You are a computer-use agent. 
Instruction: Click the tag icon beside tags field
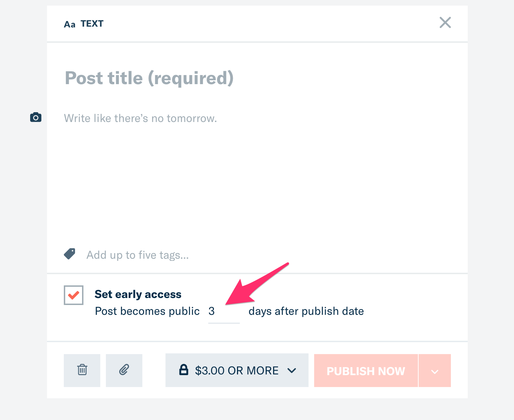69,254
